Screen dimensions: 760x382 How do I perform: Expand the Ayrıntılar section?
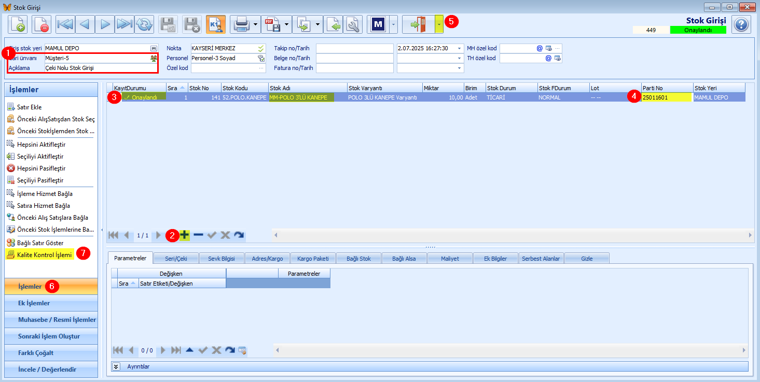[117, 366]
